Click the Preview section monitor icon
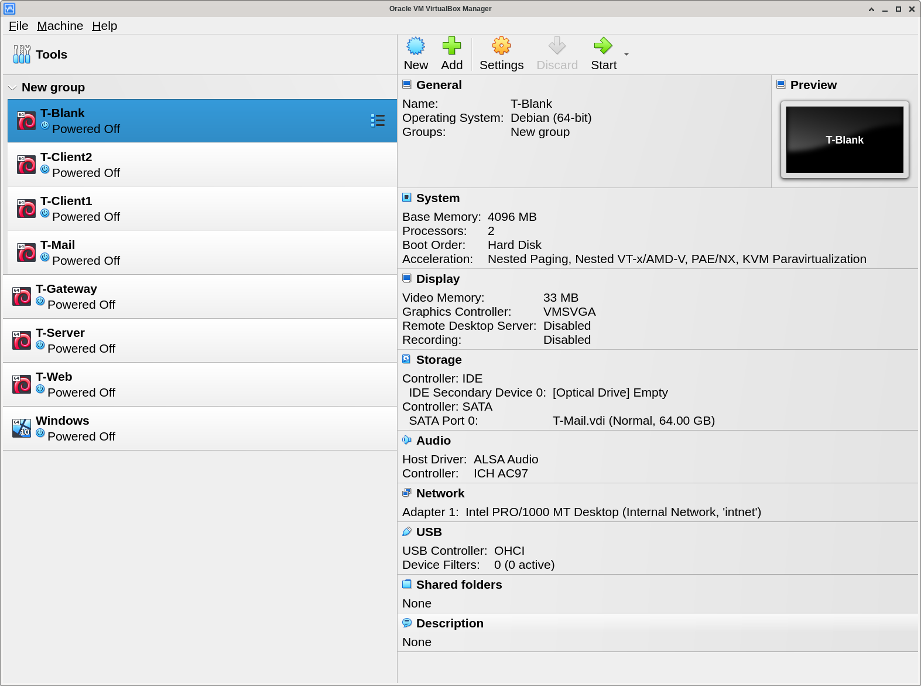 [x=781, y=85]
